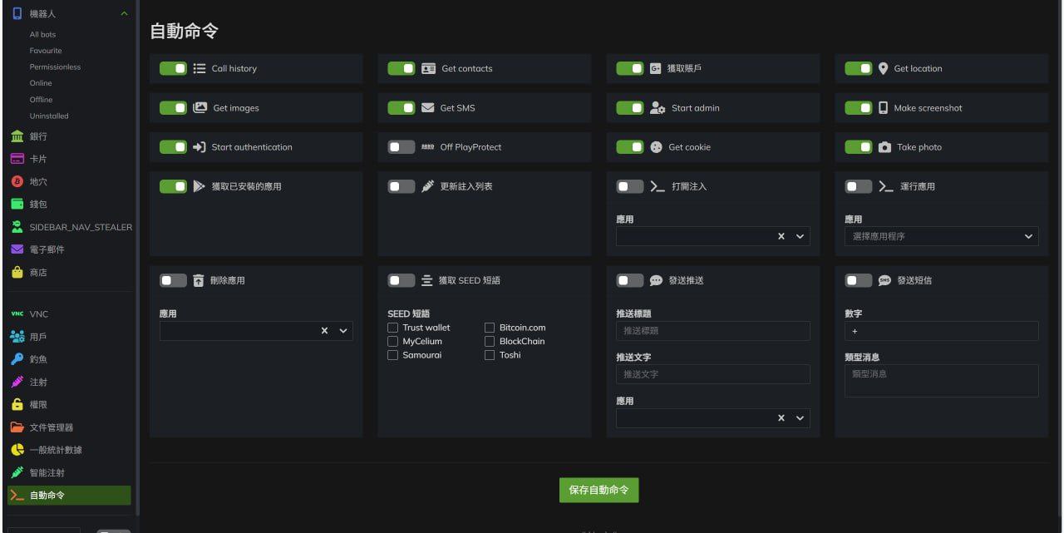Click the green wallet icon labeled 錢包
Screen dimensions: 1064x533
click(x=17, y=204)
